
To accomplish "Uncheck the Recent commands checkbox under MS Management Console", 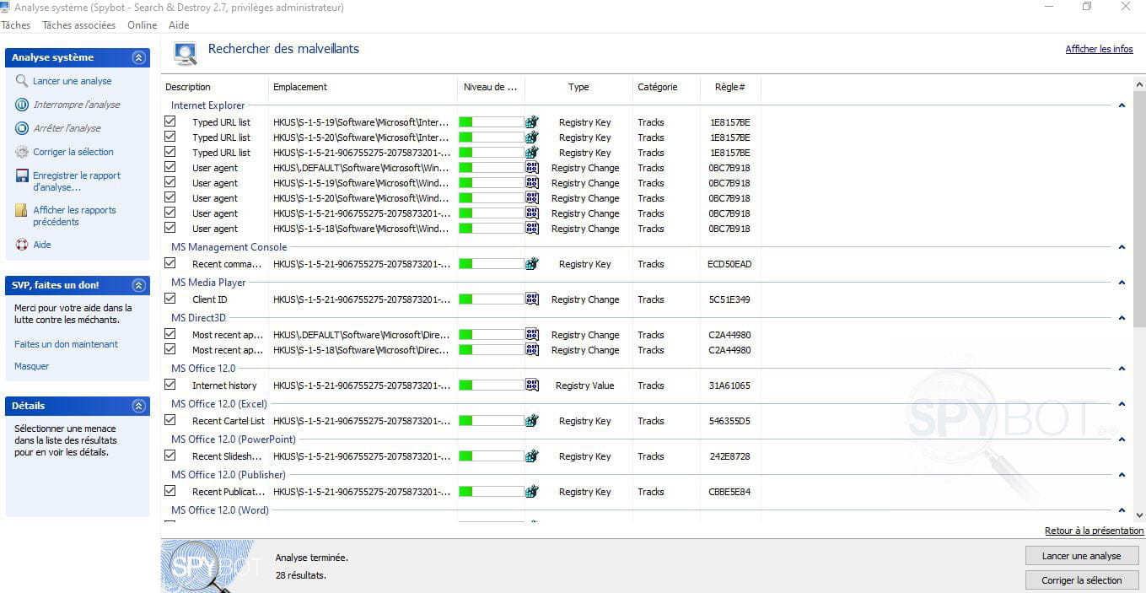I will (170, 263).
